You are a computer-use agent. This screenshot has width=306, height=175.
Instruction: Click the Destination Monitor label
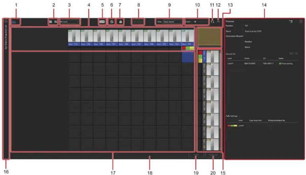click(x=235, y=36)
